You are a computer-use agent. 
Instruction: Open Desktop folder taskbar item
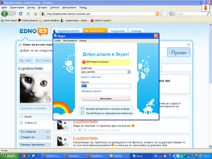(x=119, y=156)
